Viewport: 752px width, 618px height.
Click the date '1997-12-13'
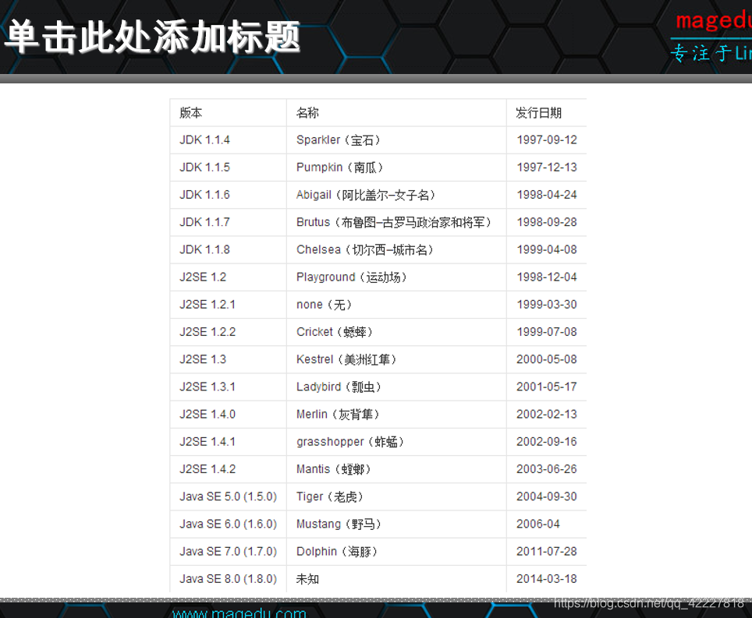[x=547, y=168]
